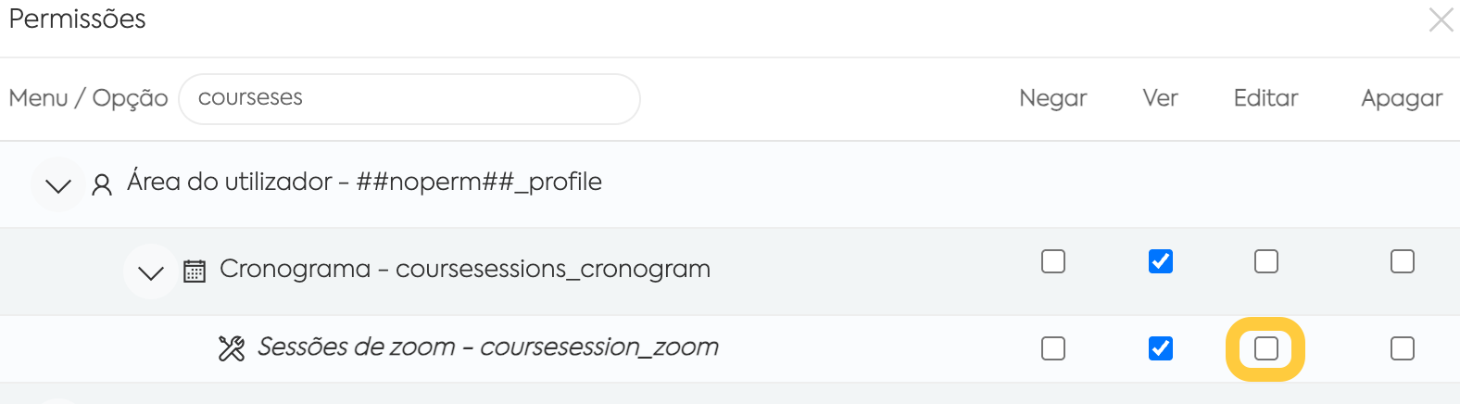The width and height of the screenshot is (1460, 404).
Task: Click the Editar column header
Action: pyautogui.click(x=1266, y=98)
